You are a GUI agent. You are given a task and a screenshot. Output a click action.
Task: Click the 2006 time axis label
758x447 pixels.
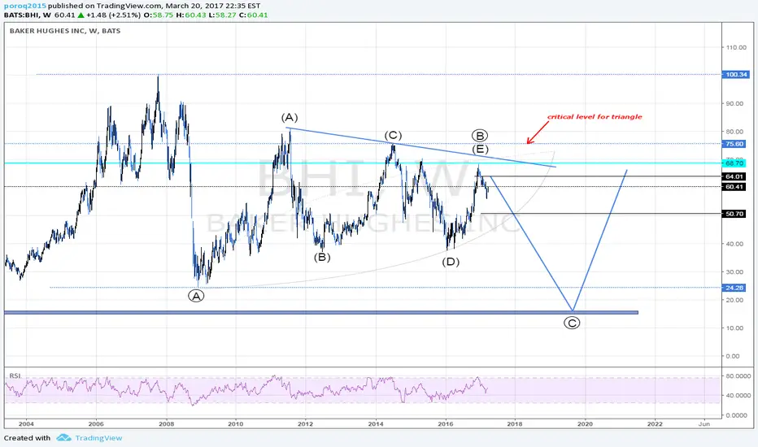[x=96, y=423]
